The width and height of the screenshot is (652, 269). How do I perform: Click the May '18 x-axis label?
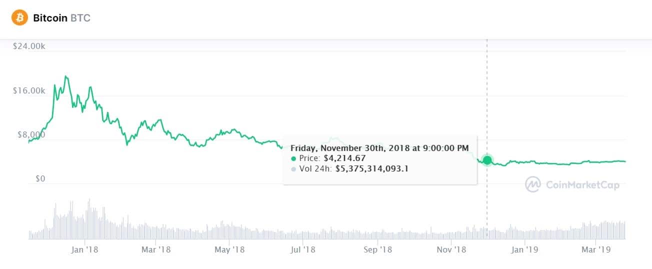click(229, 249)
